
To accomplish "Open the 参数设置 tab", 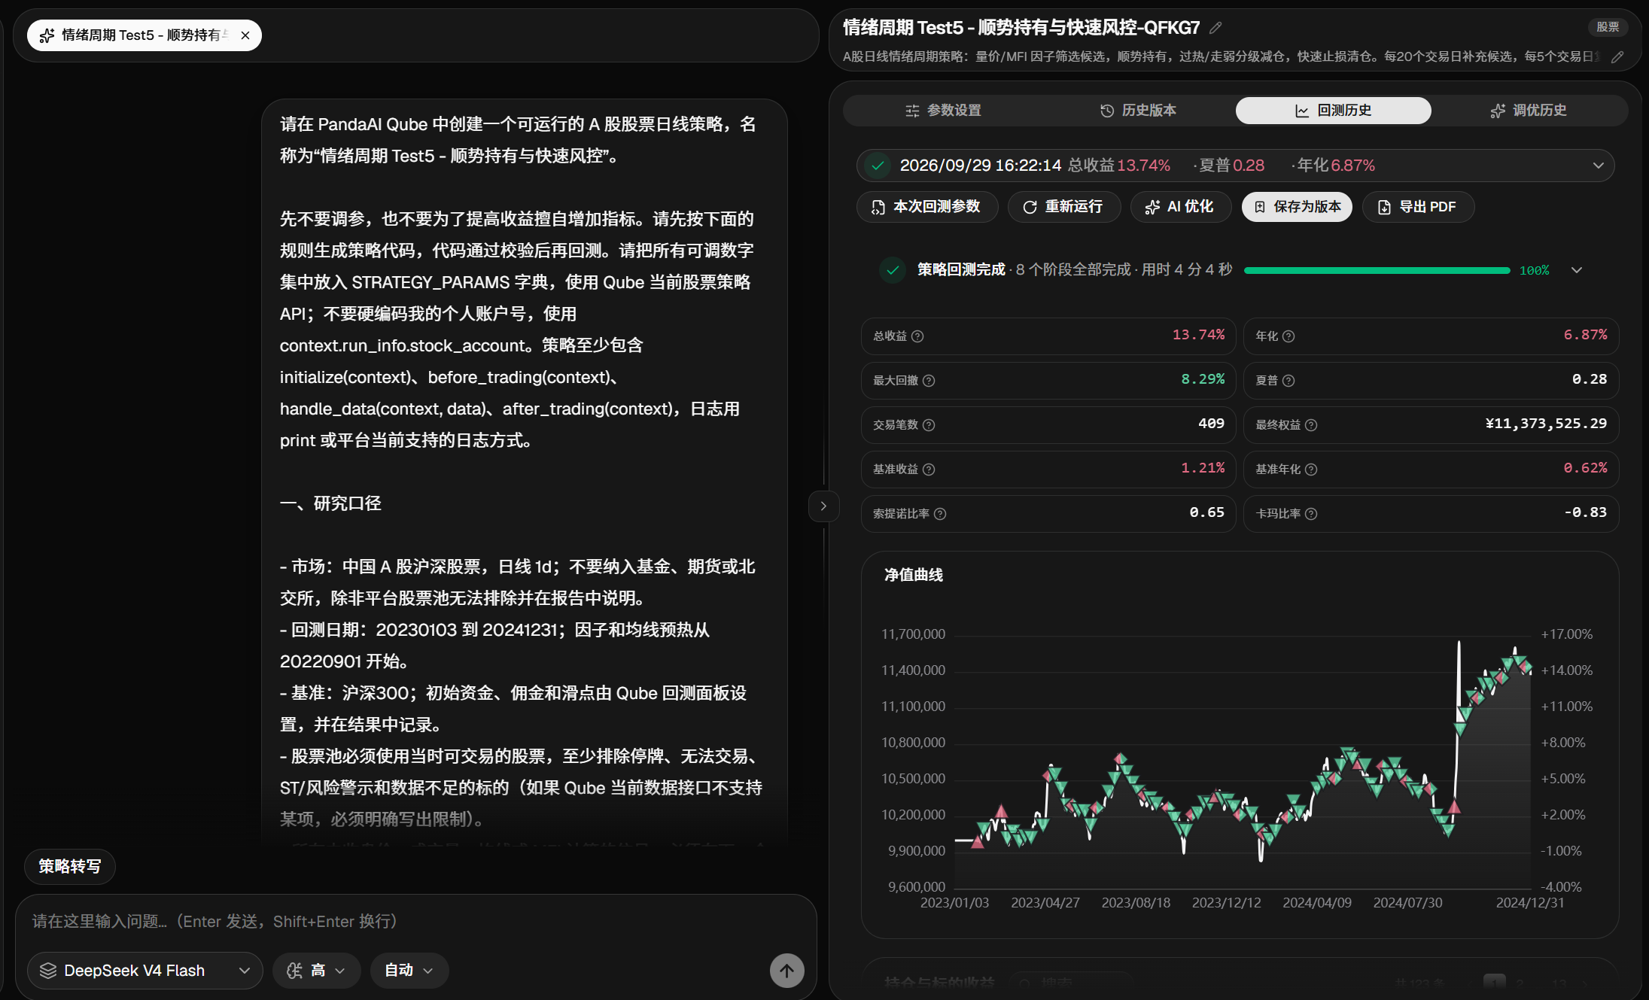I will (943, 111).
